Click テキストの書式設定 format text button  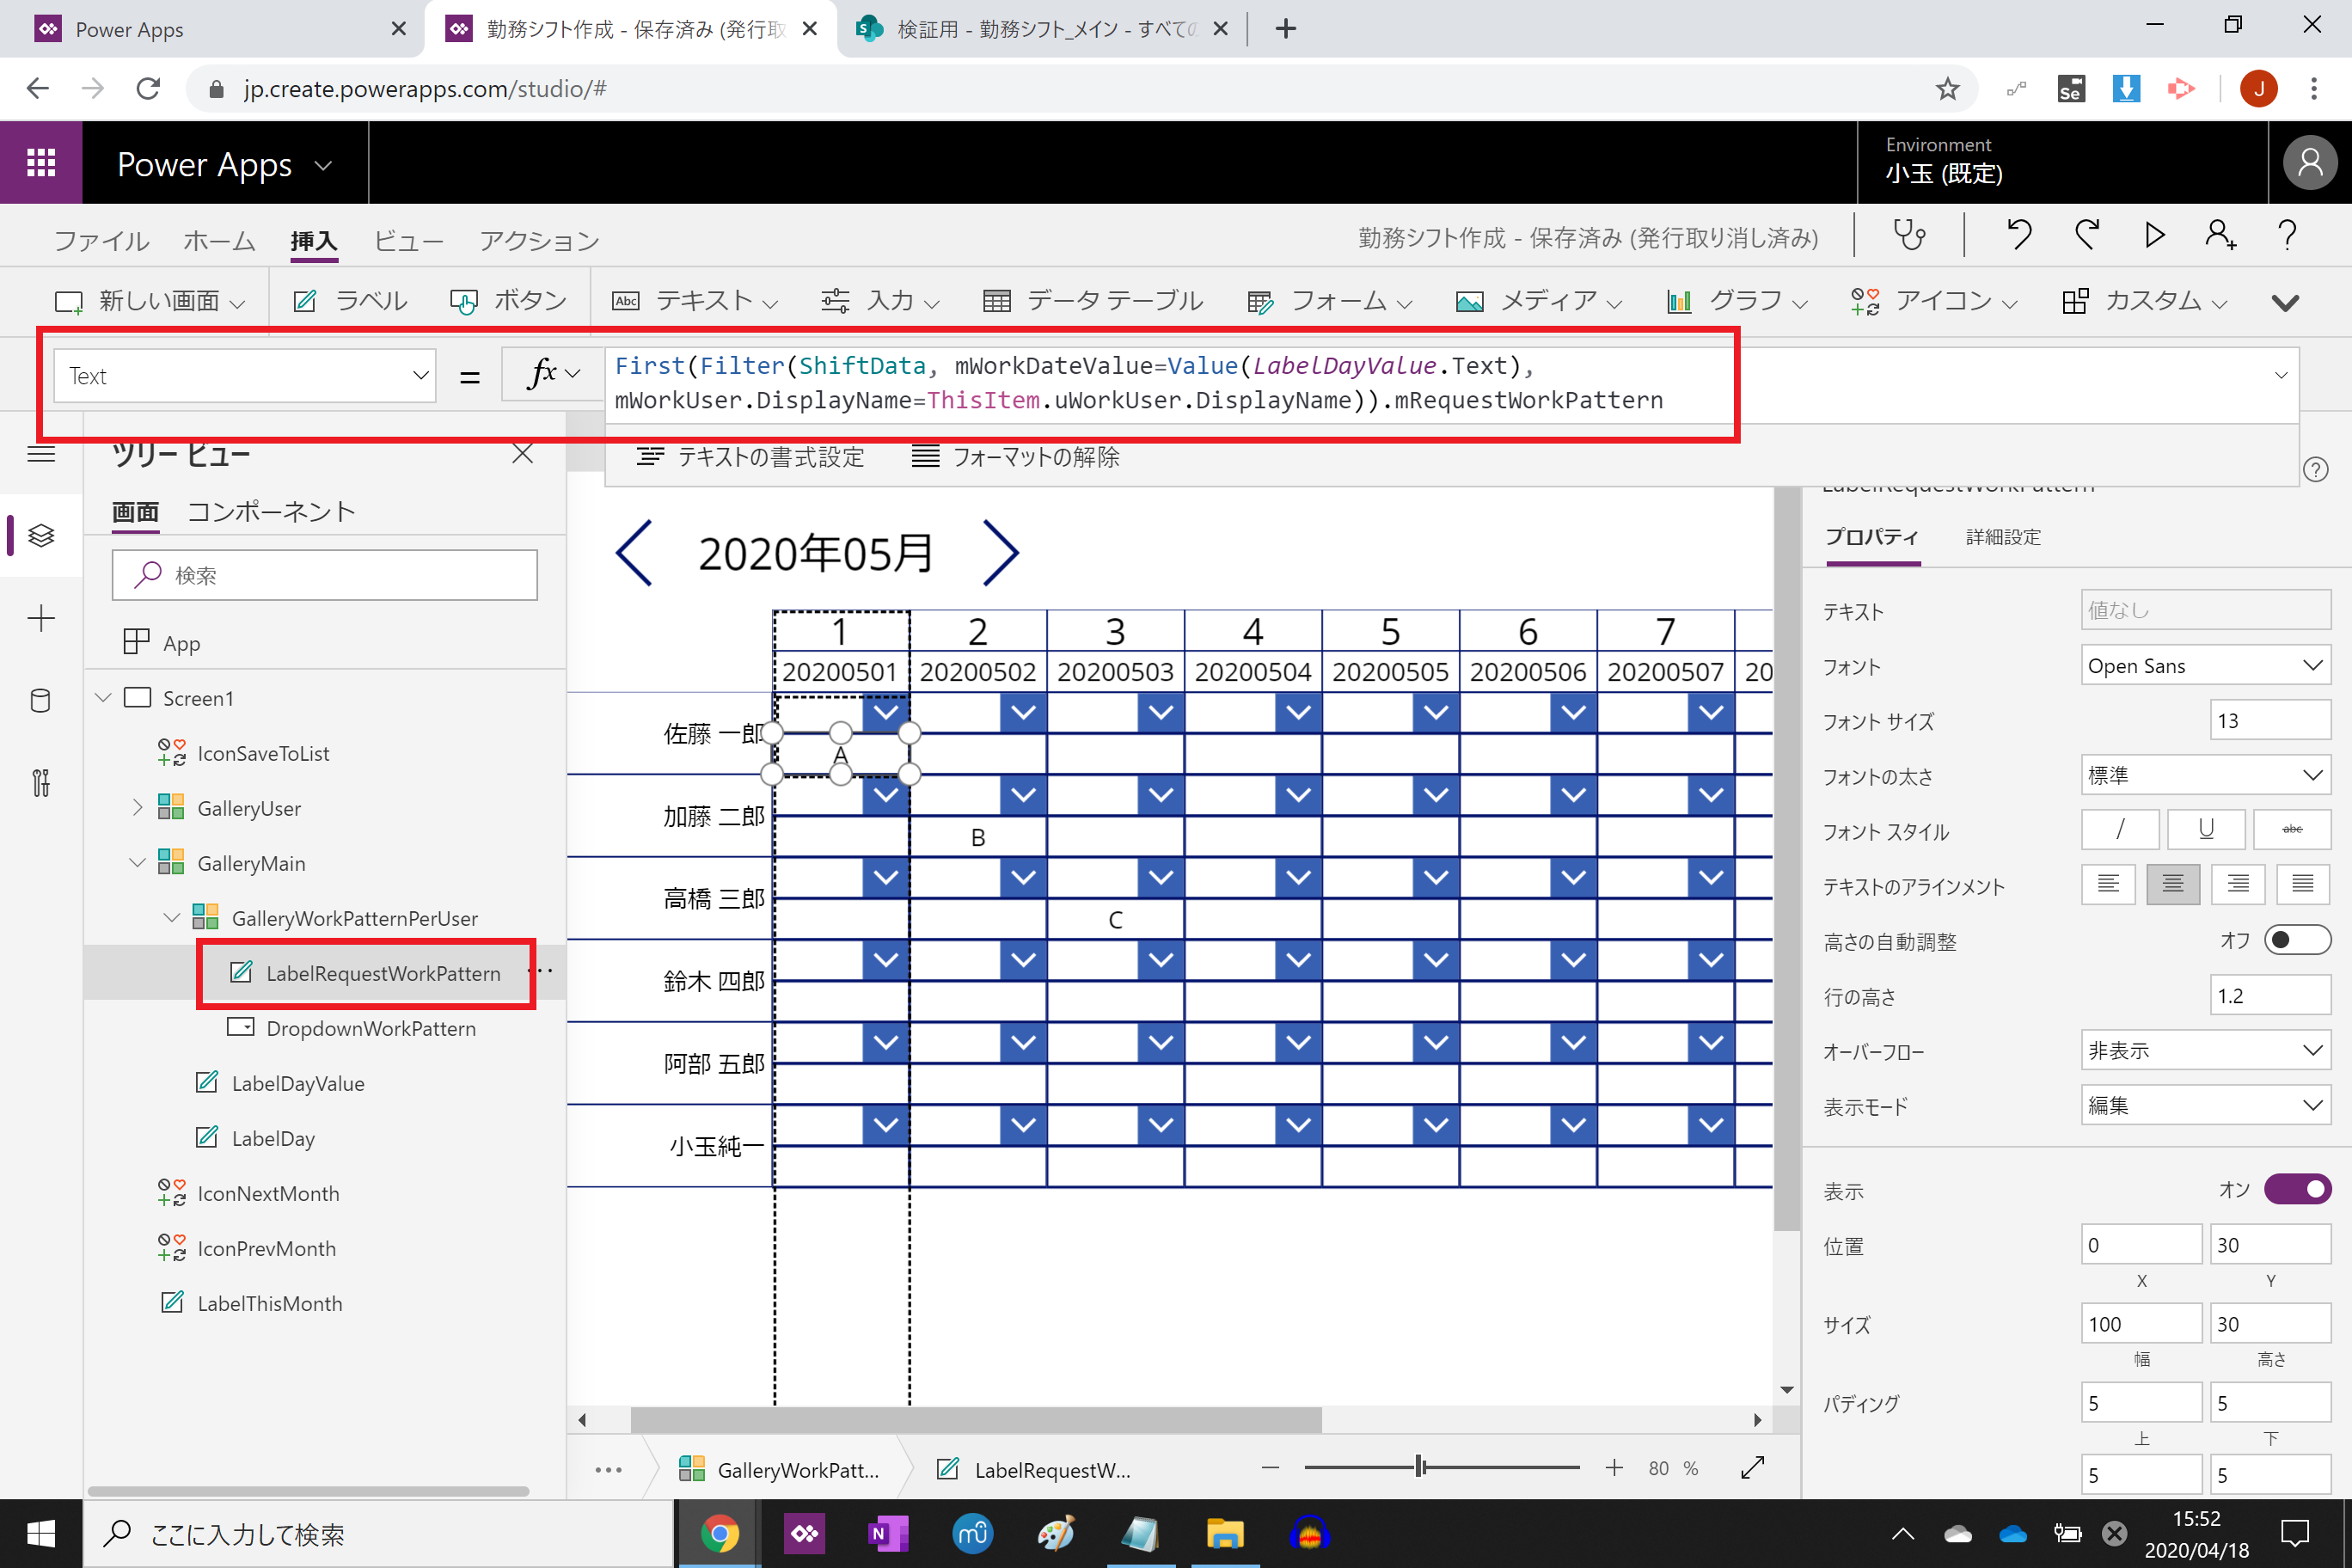click(750, 457)
